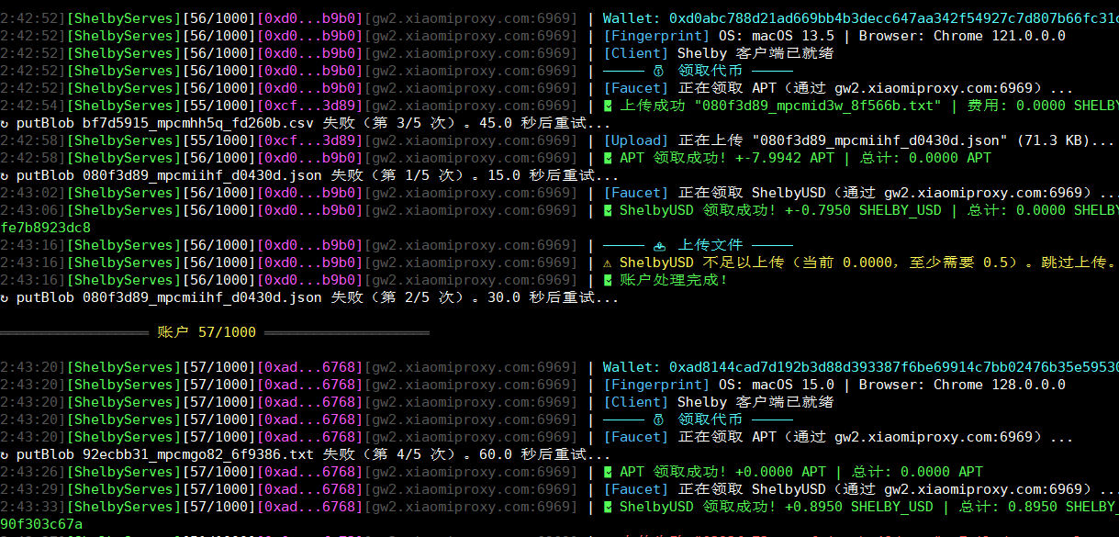Select the wrapped hash fragment fe7b8923dc8

click(46, 228)
